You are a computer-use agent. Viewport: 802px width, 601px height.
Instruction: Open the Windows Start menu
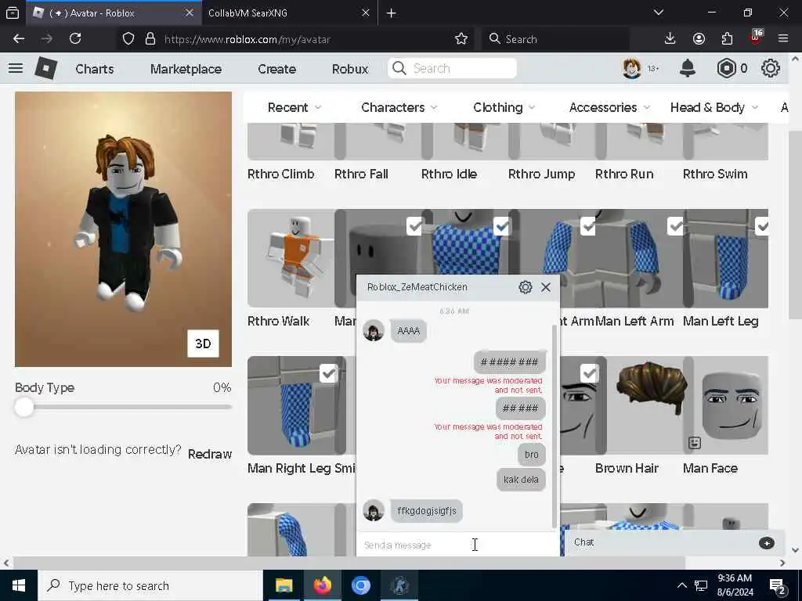click(19, 585)
